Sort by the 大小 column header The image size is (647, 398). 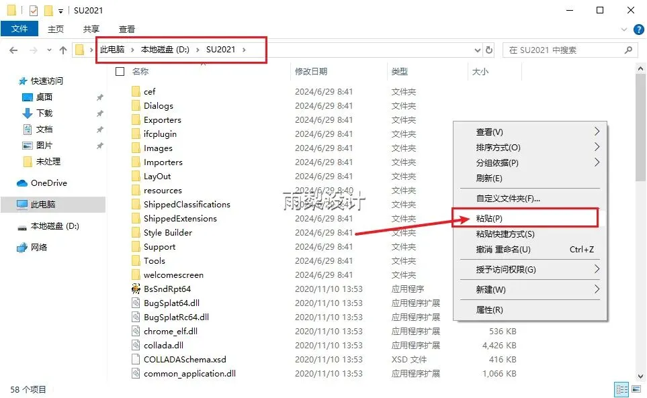pos(480,72)
